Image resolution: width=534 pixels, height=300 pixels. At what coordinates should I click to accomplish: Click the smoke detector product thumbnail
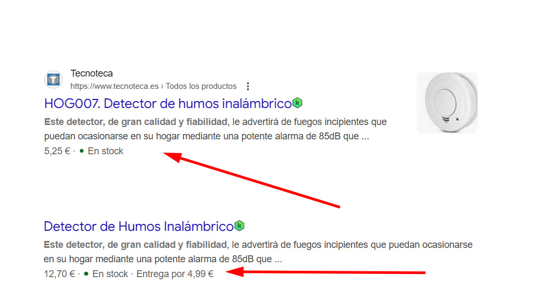point(447,103)
